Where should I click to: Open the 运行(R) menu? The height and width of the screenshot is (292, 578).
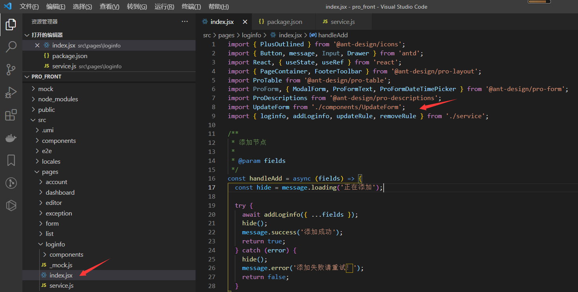click(165, 7)
